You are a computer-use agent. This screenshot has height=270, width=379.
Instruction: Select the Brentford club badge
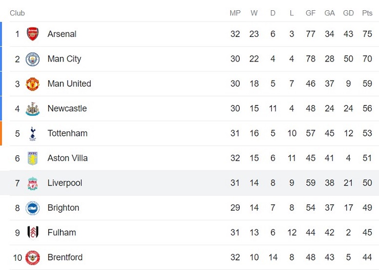point(33,257)
